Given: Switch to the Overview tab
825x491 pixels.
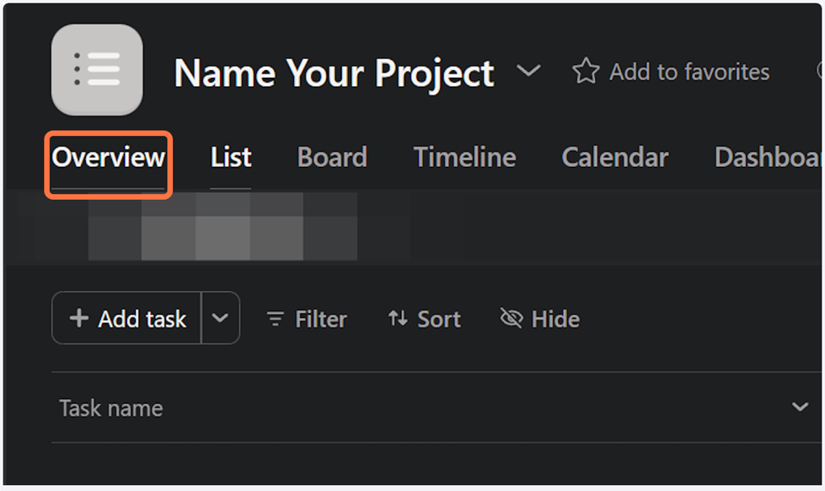Looking at the screenshot, I should [x=109, y=158].
